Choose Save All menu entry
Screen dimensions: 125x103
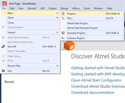tap(30, 46)
